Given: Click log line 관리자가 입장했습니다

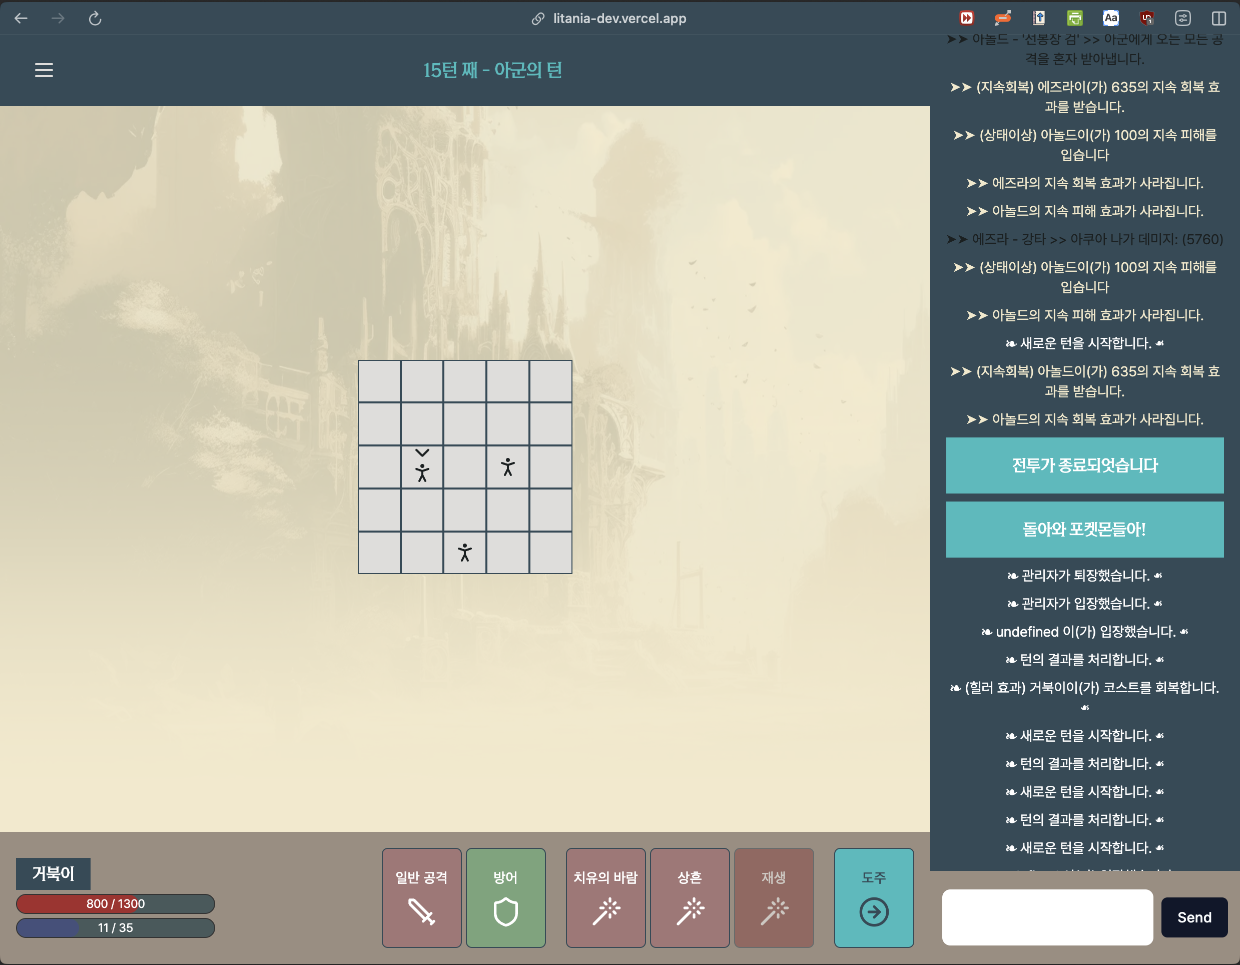Looking at the screenshot, I should [x=1084, y=603].
